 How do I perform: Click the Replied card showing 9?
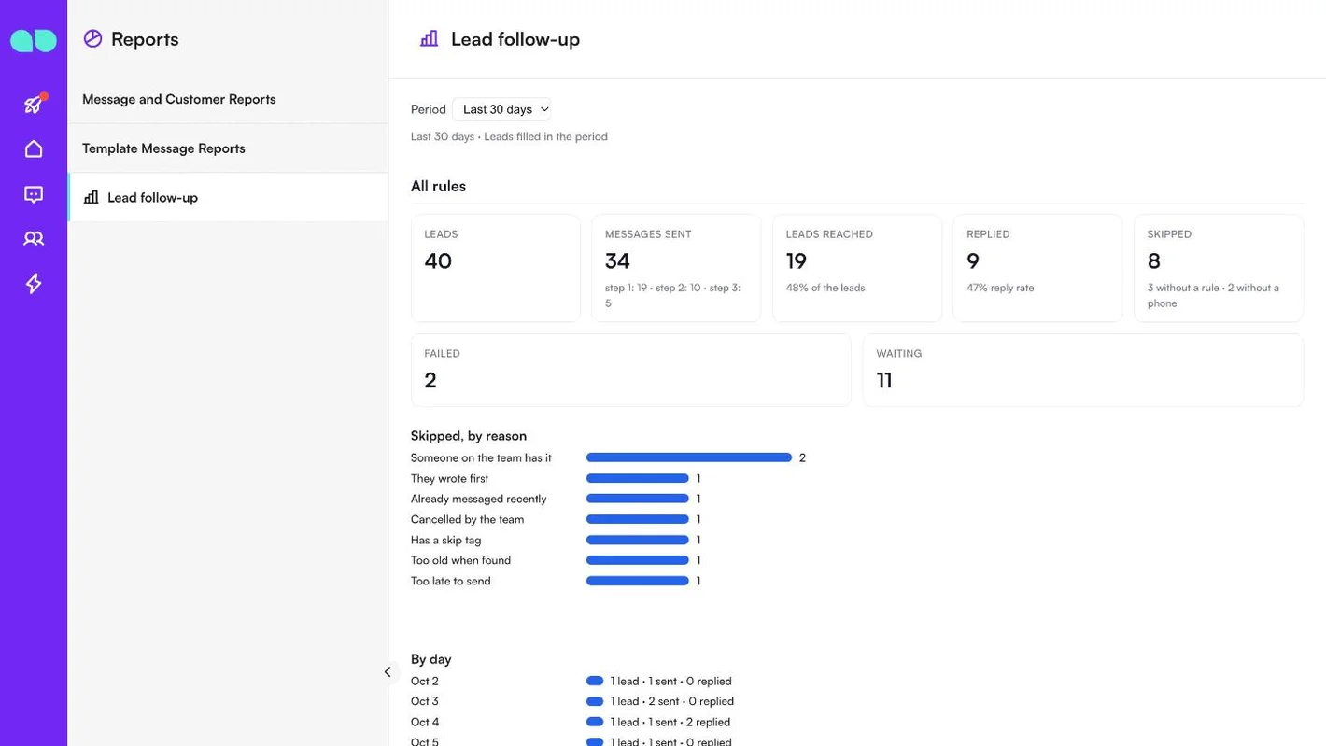click(1037, 268)
